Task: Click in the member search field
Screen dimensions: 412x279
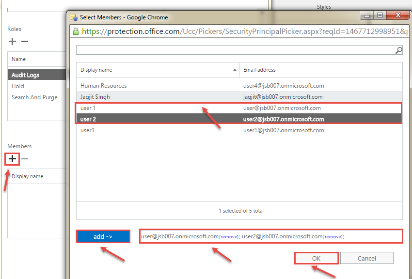Action: 235,50
